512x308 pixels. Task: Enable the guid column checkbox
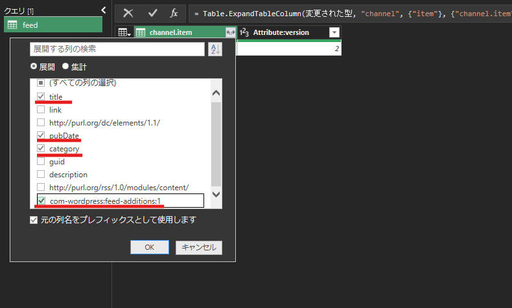41,162
